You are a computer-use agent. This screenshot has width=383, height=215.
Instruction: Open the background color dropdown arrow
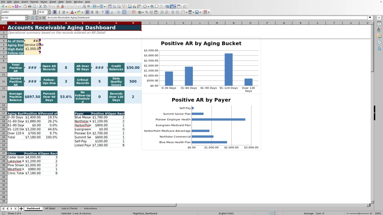(82, 12)
